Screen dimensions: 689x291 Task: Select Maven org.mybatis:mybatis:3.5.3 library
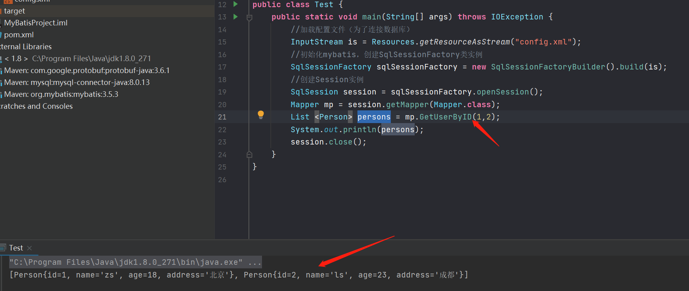[61, 94]
